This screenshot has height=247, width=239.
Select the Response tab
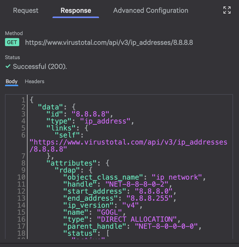[75, 11]
